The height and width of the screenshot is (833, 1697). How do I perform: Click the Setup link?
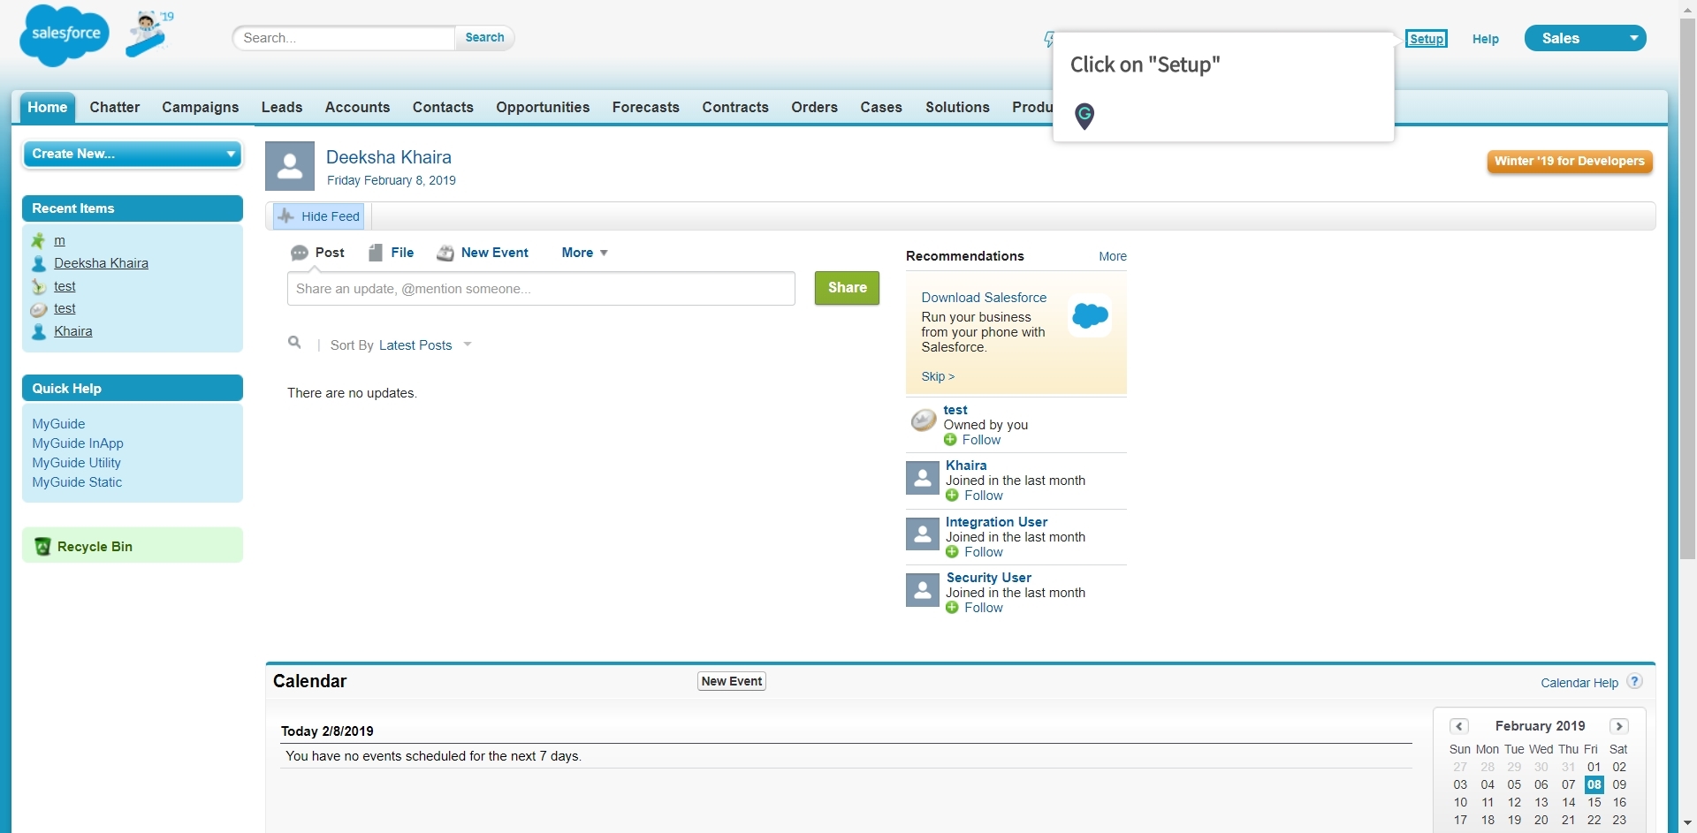click(x=1427, y=39)
